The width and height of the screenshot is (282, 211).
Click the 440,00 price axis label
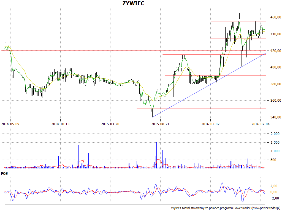pos(276,34)
